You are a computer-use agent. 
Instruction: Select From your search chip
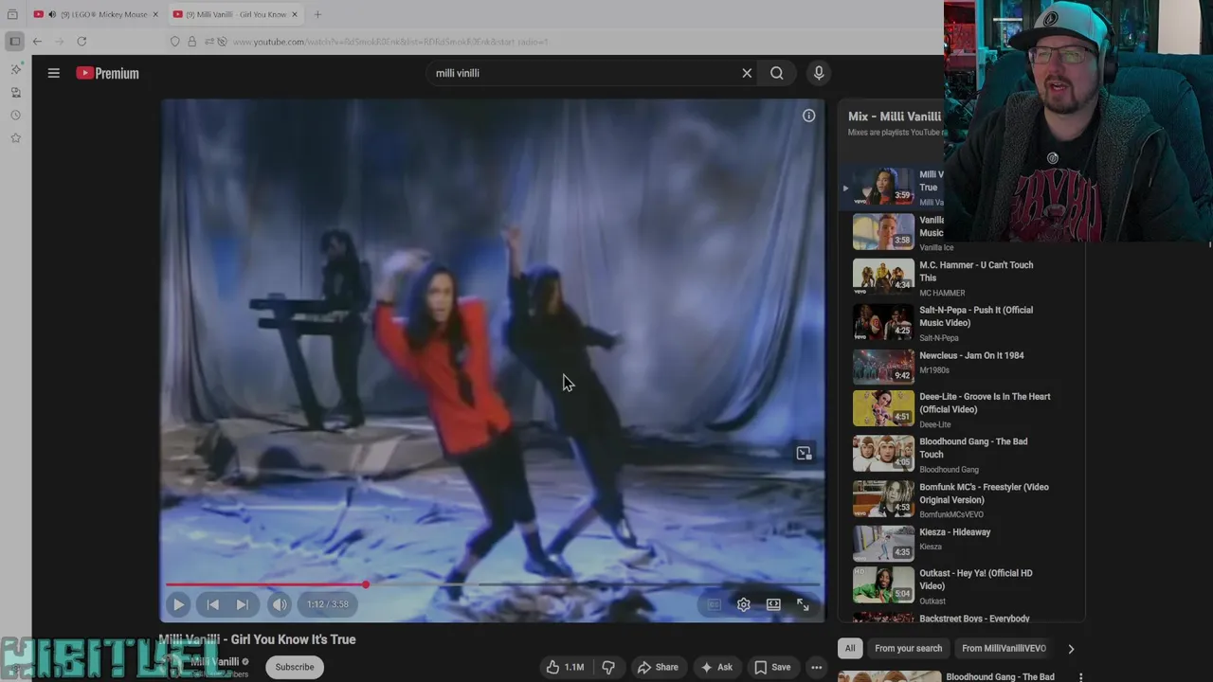point(908,649)
